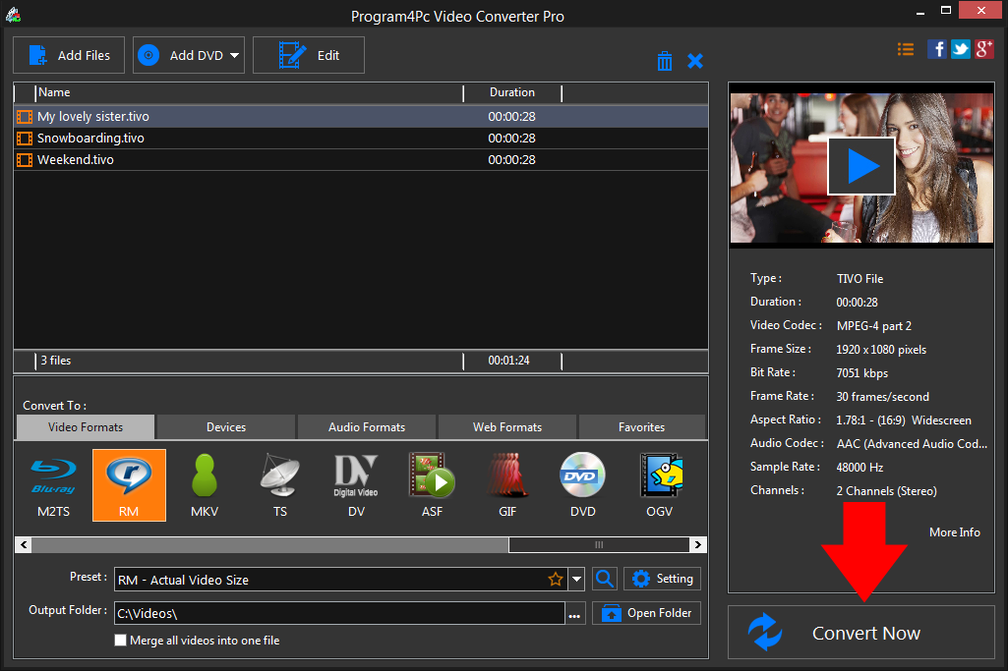The width and height of the screenshot is (1008, 671).
Task: Play the video preview
Action: (x=861, y=166)
